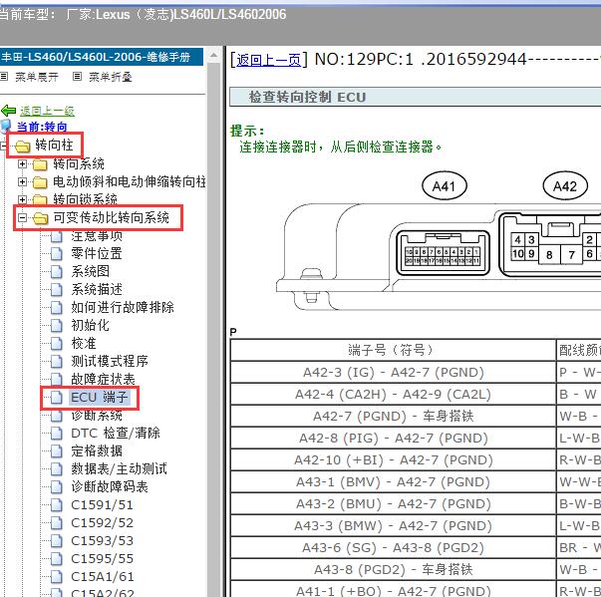Click the tree panel scroll-up arrow
The height and width of the screenshot is (597, 601).
click(x=214, y=56)
